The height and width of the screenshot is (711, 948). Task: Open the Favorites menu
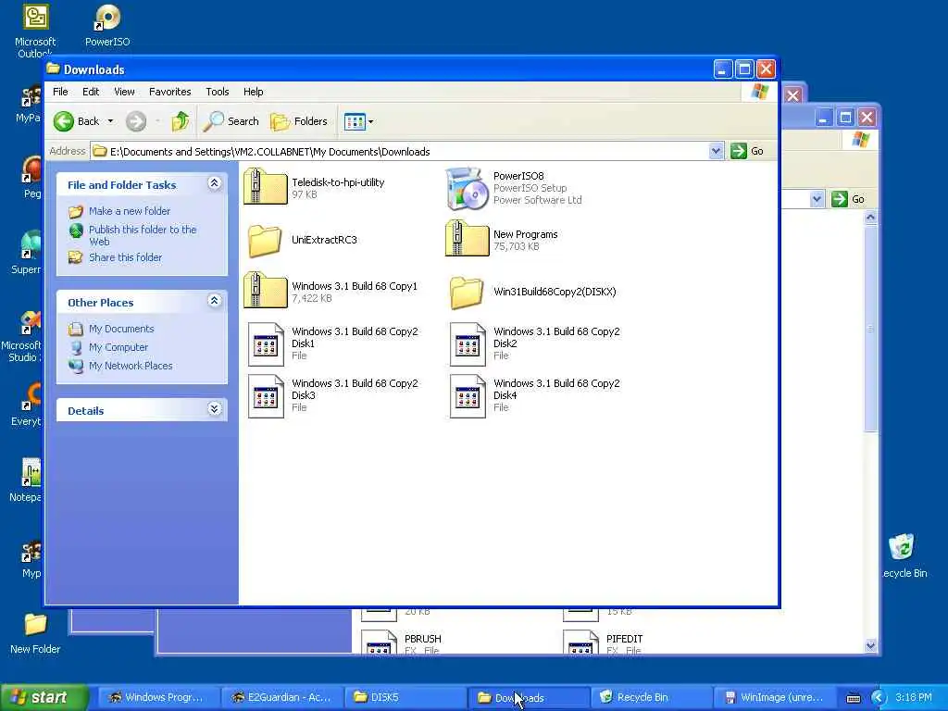170,92
